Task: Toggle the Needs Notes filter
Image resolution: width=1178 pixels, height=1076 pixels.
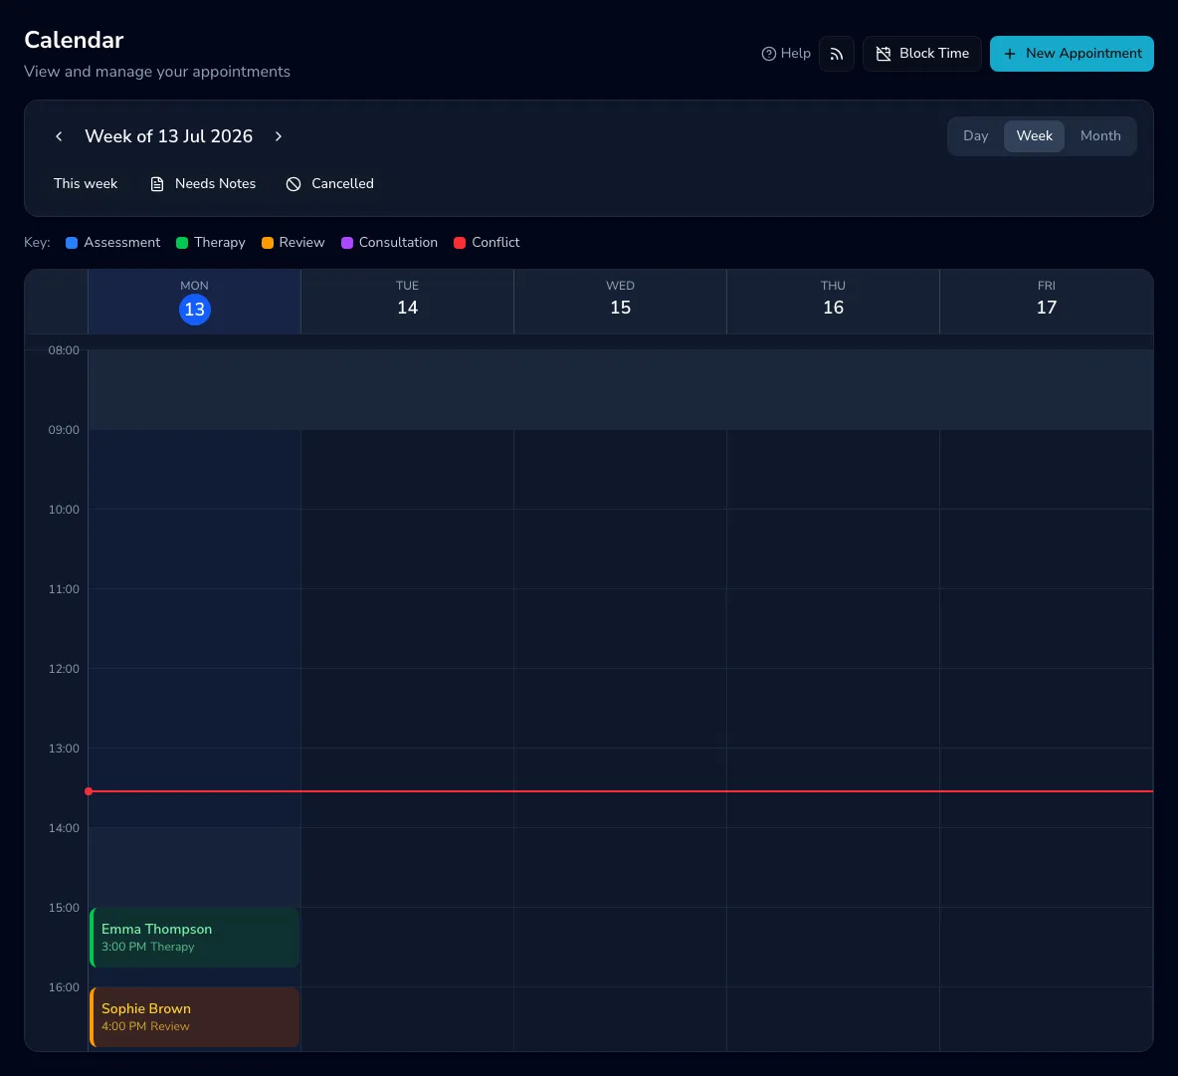Action: coord(203,183)
